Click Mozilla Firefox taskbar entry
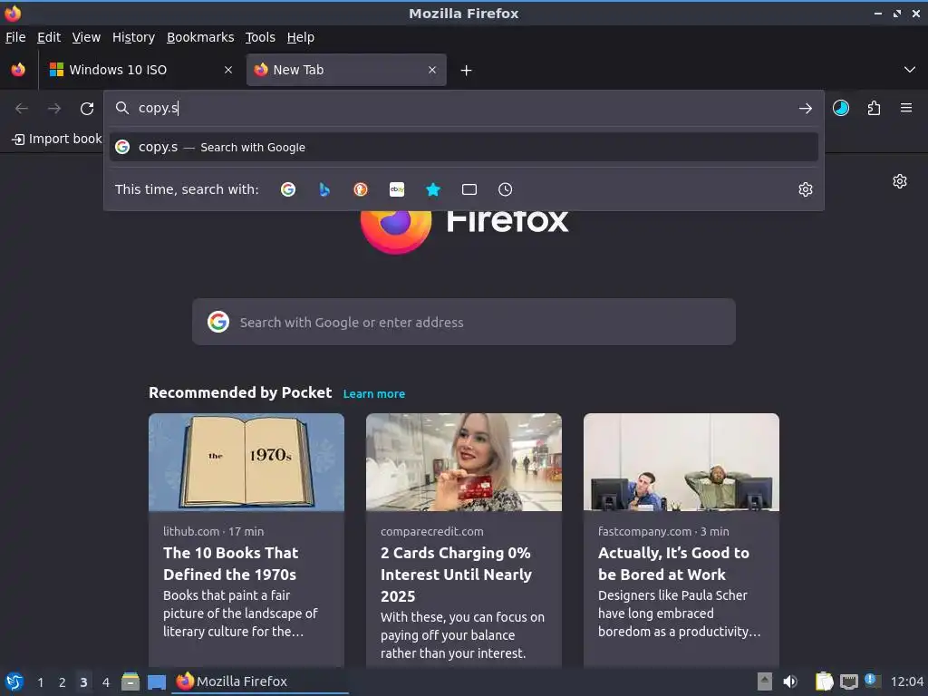928x696 pixels. [x=260, y=681]
